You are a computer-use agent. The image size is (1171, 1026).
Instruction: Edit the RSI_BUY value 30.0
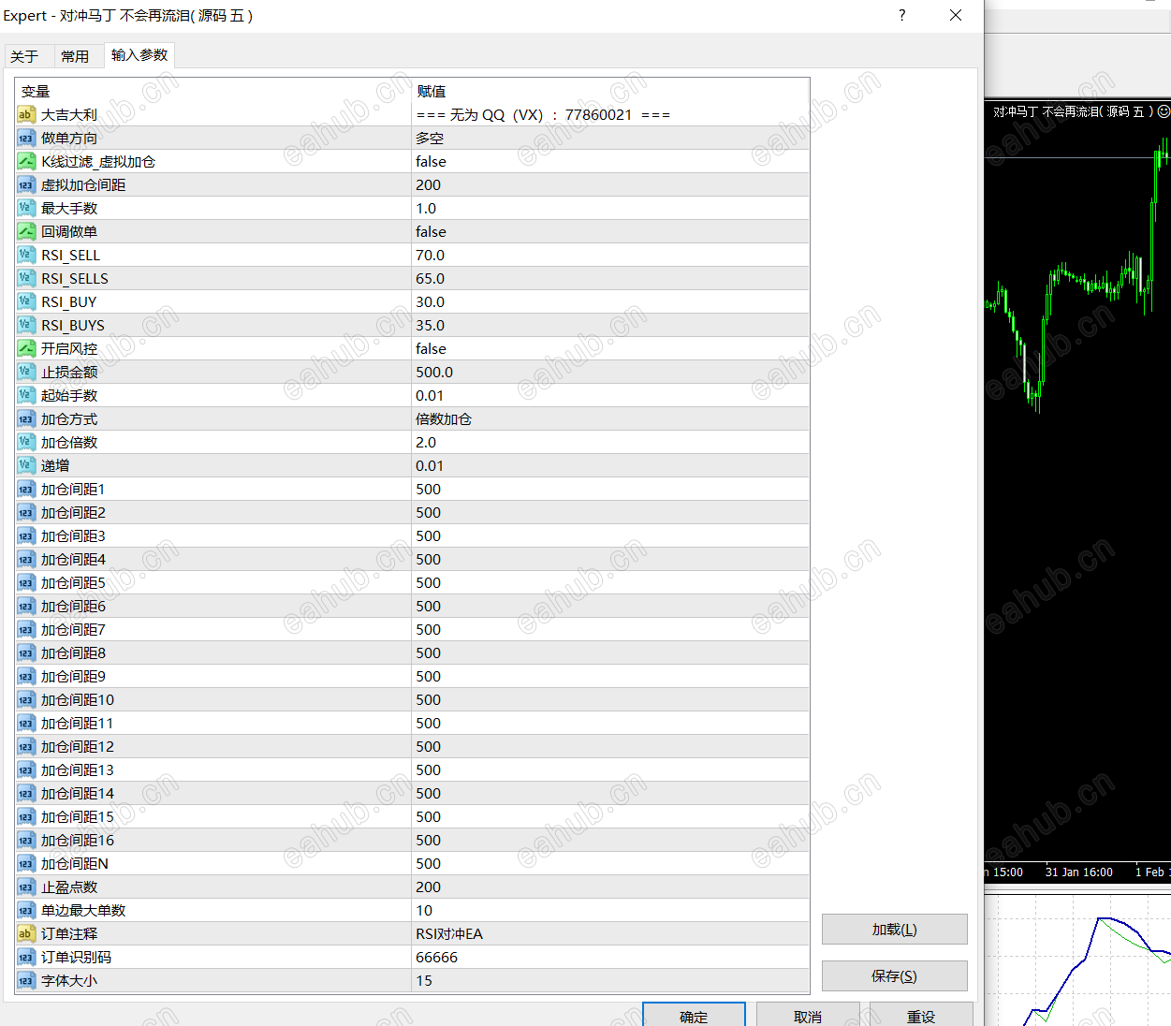pos(610,301)
